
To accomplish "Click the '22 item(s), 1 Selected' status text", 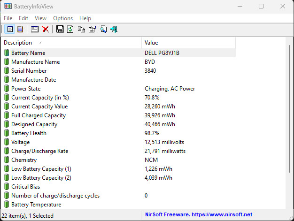I will [27, 216].
